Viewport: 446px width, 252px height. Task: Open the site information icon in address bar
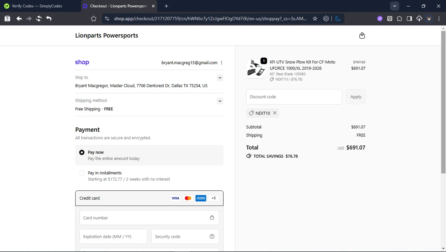coord(107,18)
